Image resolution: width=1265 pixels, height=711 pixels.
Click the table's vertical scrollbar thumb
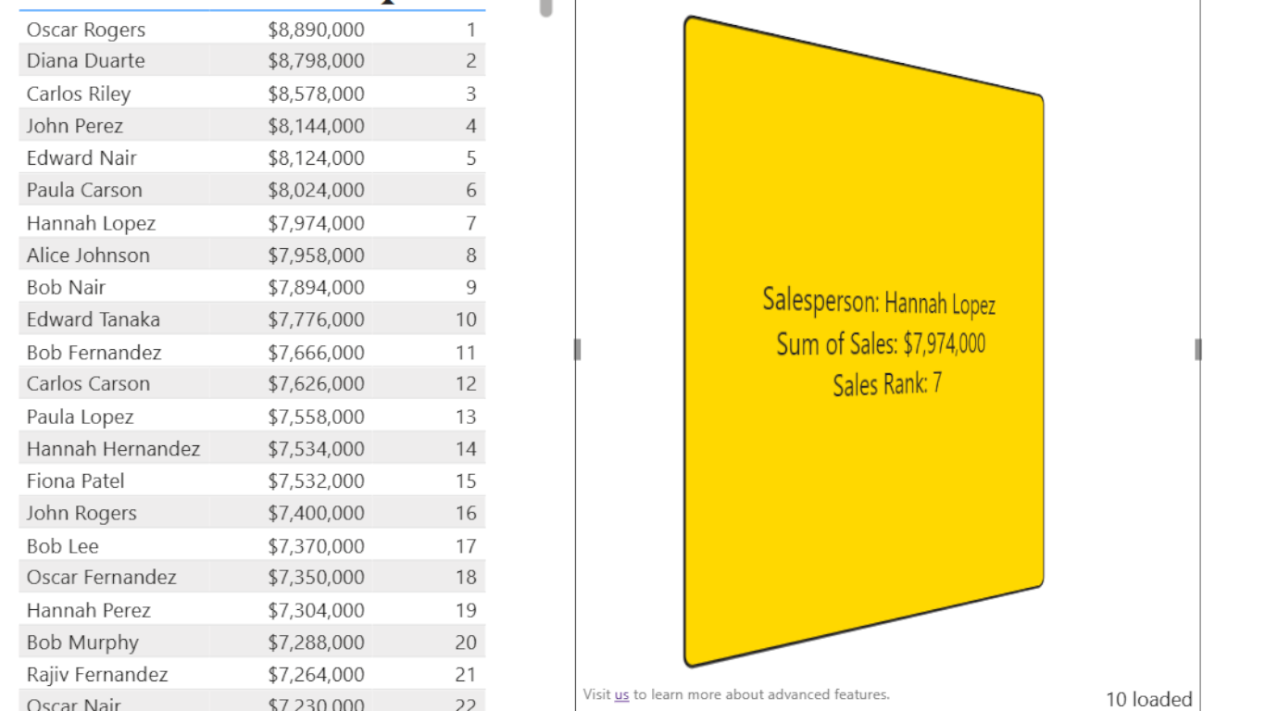546,8
